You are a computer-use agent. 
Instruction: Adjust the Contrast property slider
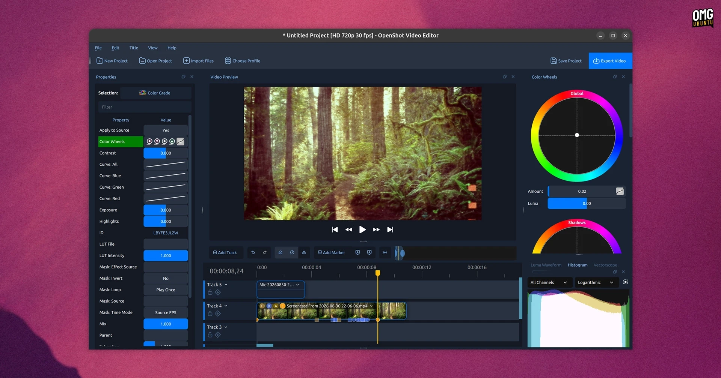pyautogui.click(x=166, y=153)
